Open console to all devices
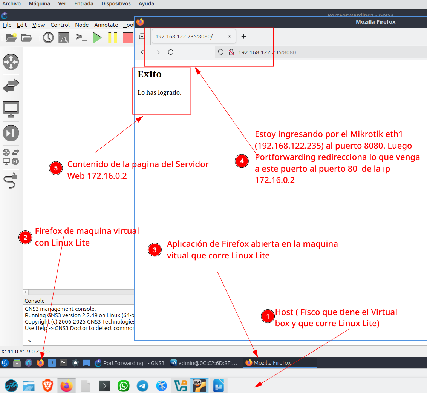 point(81,37)
